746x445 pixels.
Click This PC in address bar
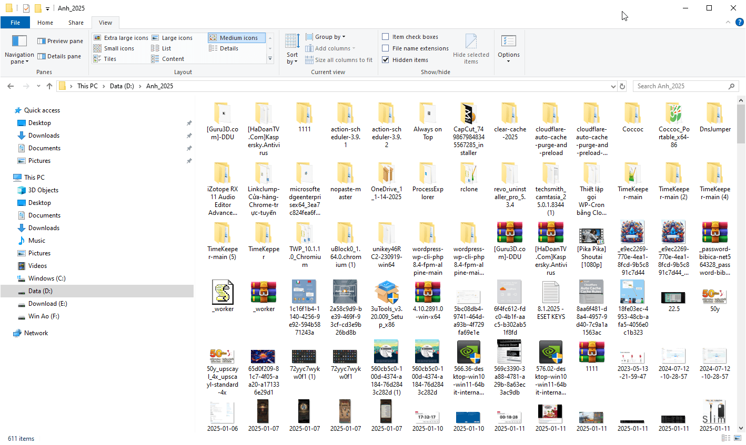pos(87,86)
